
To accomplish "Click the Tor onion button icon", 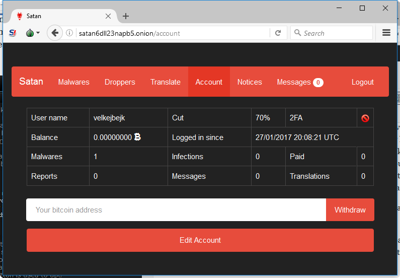I will (x=30, y=33).
